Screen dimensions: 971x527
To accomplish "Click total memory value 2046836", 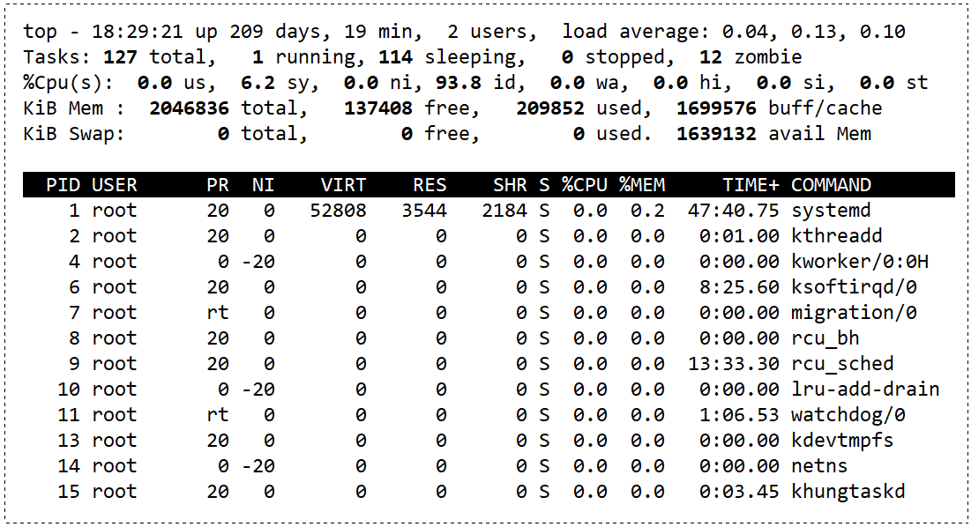I will click(190, 109).
